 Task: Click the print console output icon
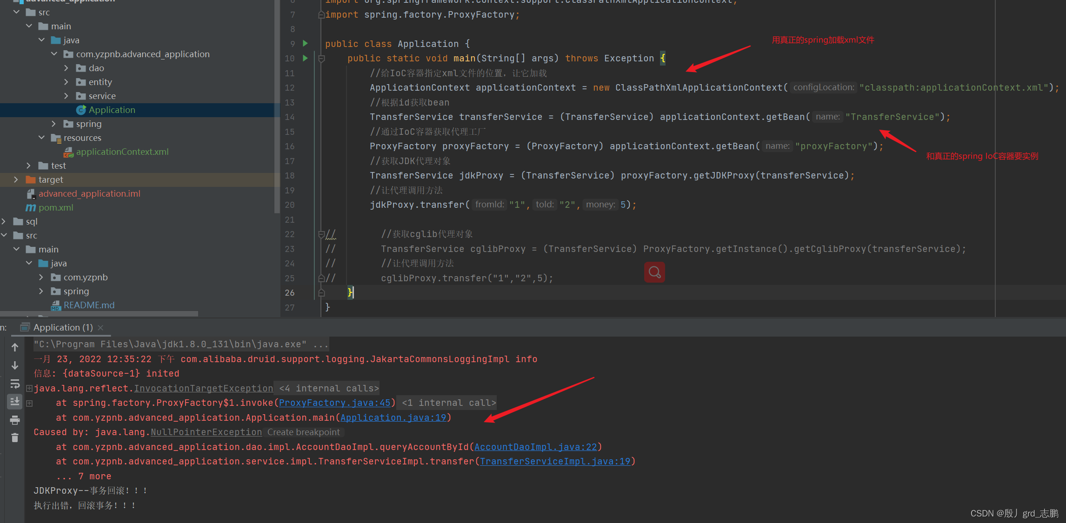pyautogui.click(x=15, y=420)
